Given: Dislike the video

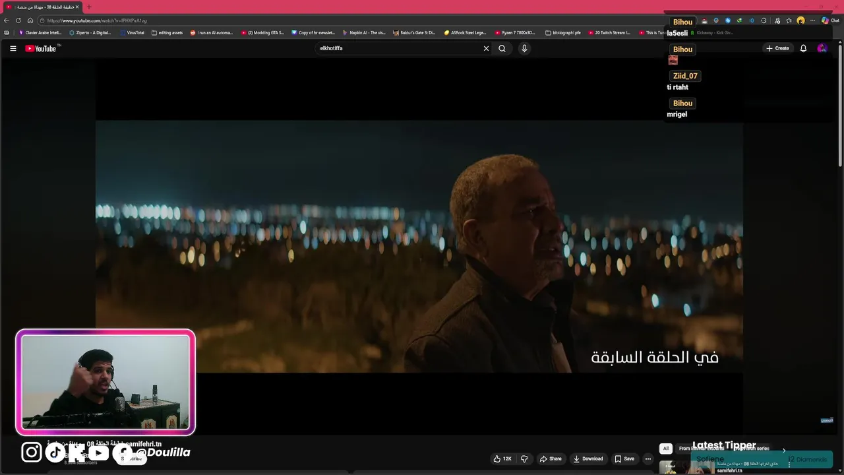Looking at the screenshot, I should (524, 459).
